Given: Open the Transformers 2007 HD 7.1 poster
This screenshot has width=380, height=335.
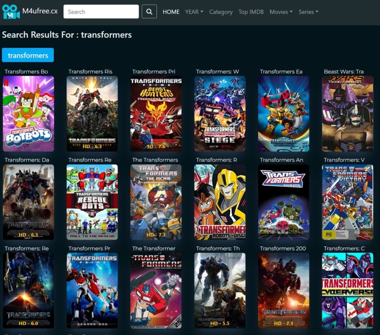Looking at the screenshot, I should 284,291.
